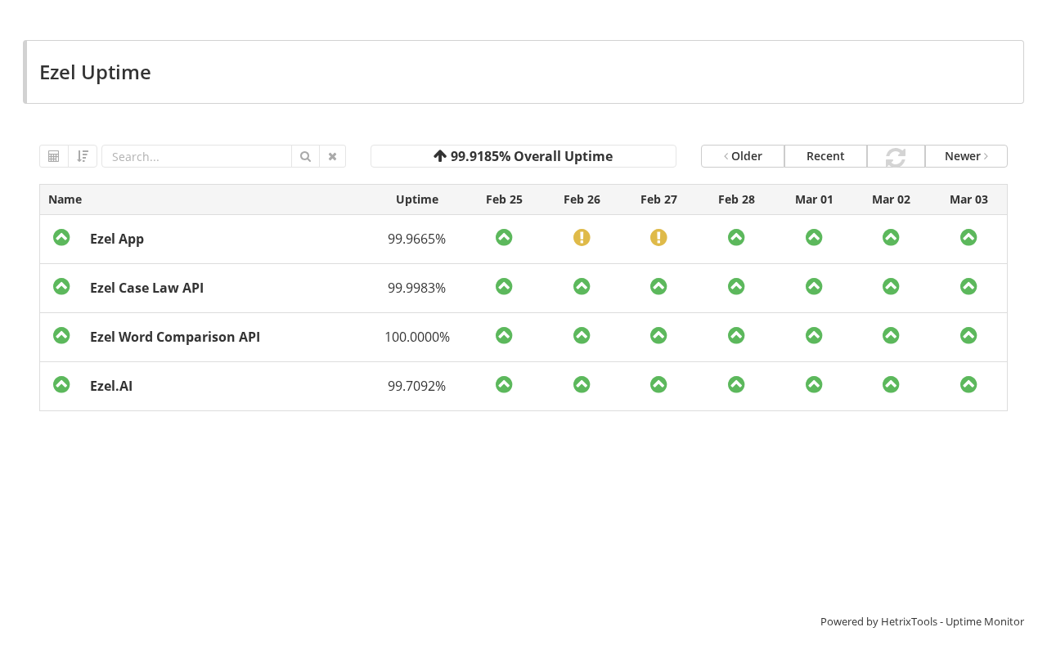
Task: Click Ezel Case Law API Mar 03 status icon
Action: pos(968,286)
